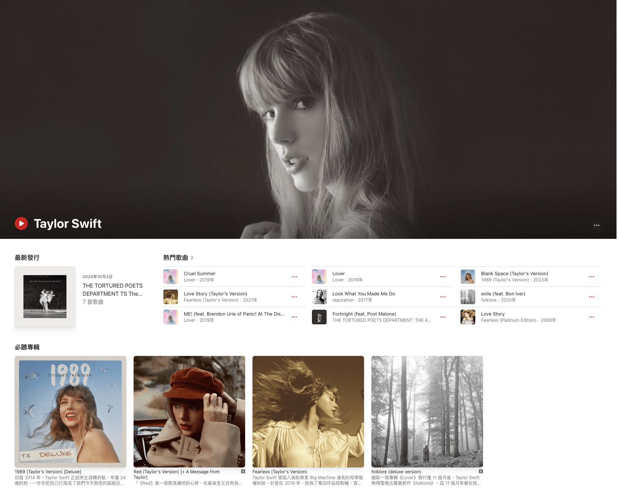Open 1989 (Taylor's Version) Deluxe cover

(x=70, y=412)
